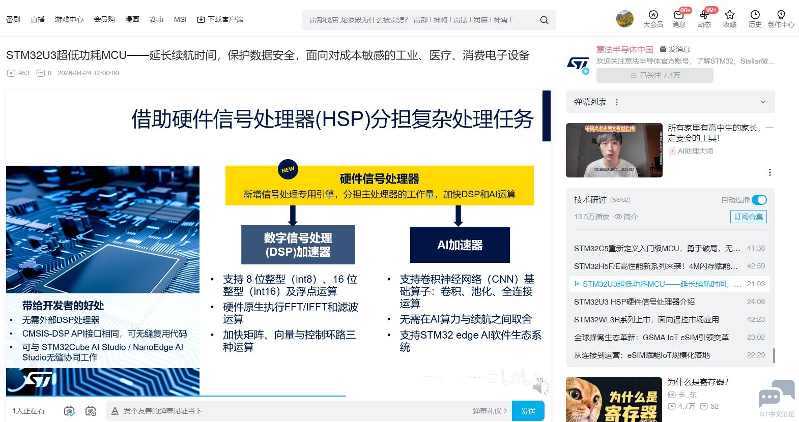This screenshot has width=799, height=422.
Task: Click the blue video progress bar
Action: point(176,395)
